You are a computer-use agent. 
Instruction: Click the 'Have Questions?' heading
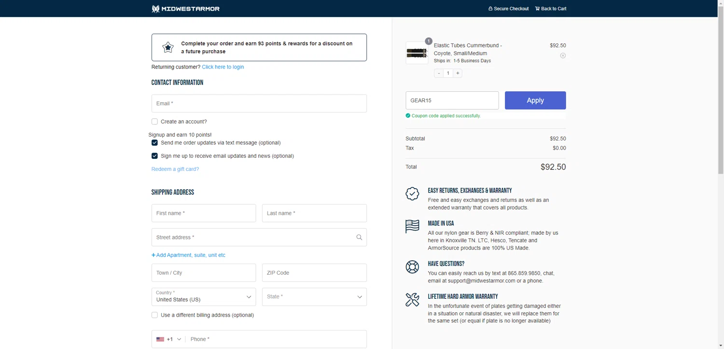[x=446, y=264]
